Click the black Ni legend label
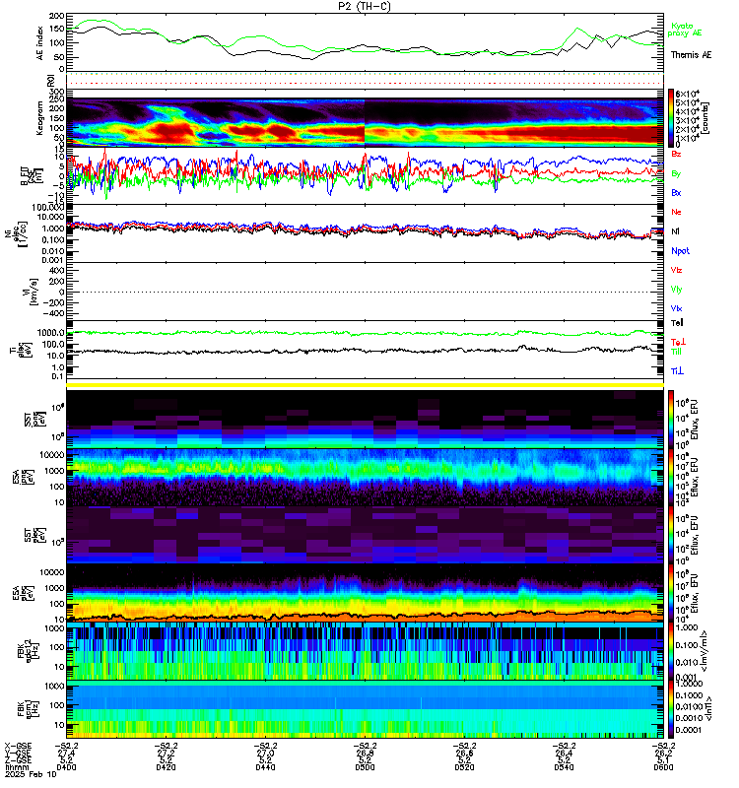Image resolution: width=739 pixels, height=788 pixels. coord(675,231)
